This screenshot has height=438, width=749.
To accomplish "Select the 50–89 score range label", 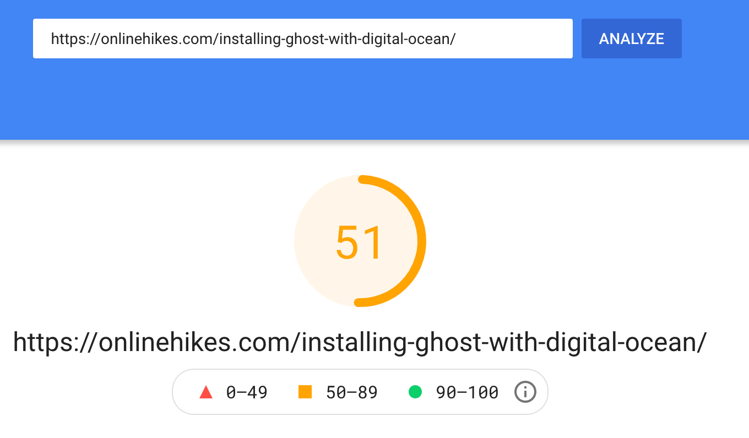I will pyautogui.click(x=352, y=392).
